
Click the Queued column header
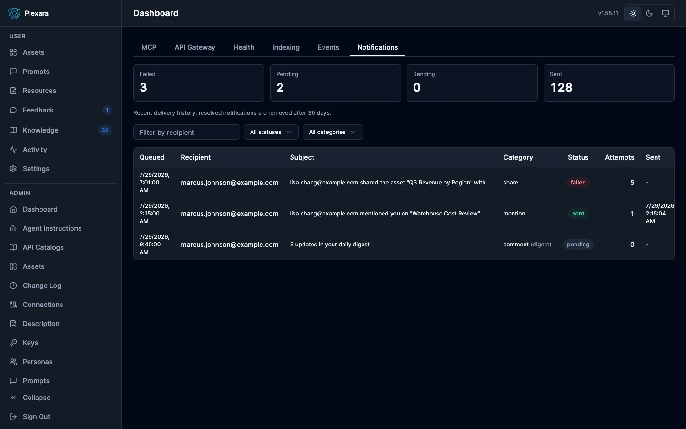pos(152,157)
